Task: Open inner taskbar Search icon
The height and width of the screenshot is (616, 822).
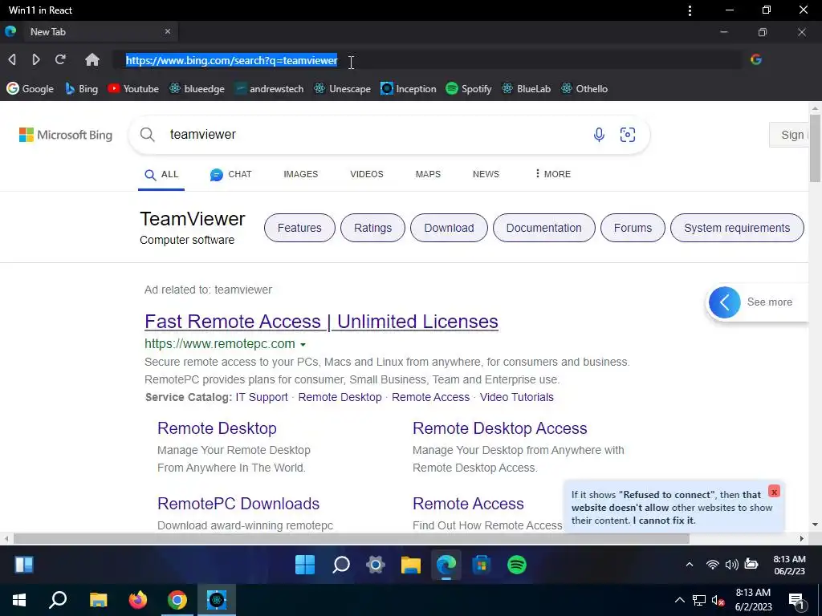Action: 341,565
